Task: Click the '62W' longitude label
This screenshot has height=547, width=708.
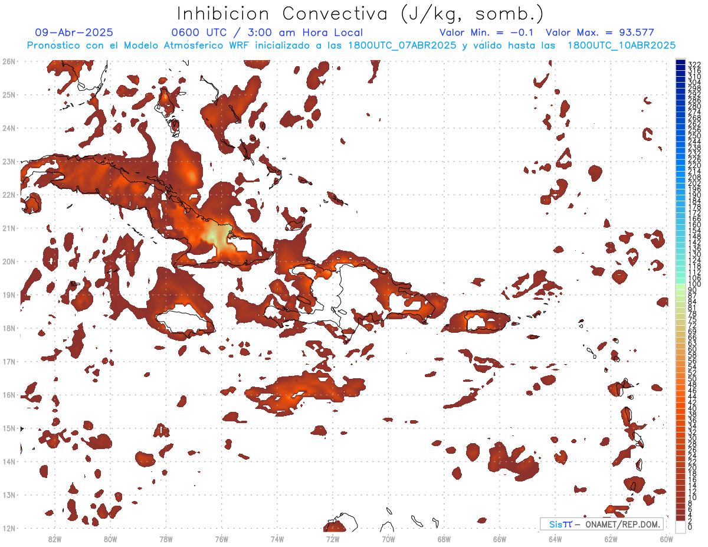Action: click(x=611, y=539)
